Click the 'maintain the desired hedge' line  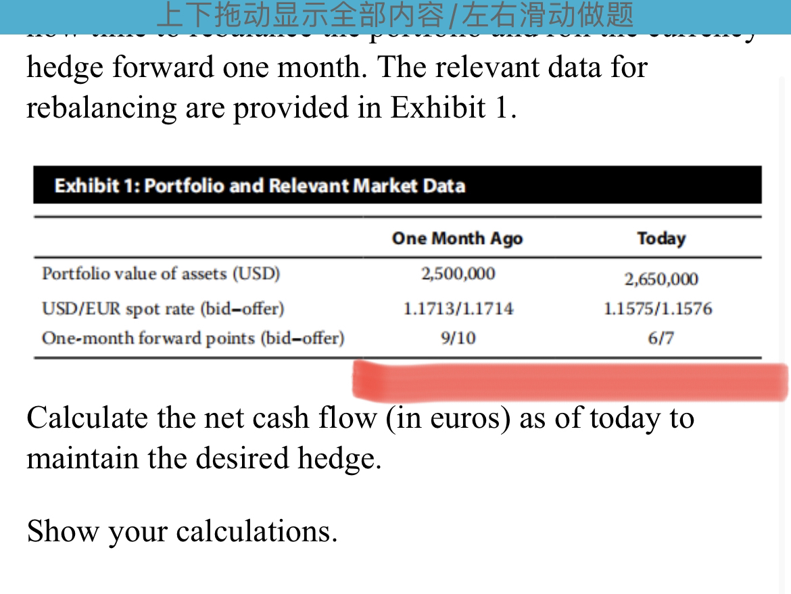coord(203,458)
